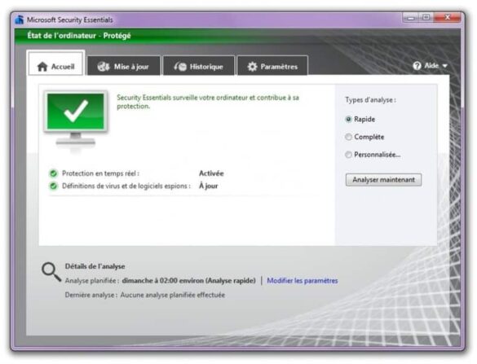This screenshot has width=477, height=364.
Task: Maximize the Security Essentials window
Action: tap(426, 18)
